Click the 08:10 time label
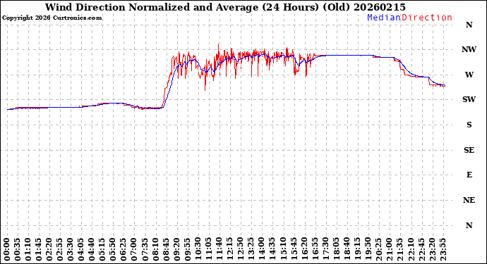 pos(155,249)
